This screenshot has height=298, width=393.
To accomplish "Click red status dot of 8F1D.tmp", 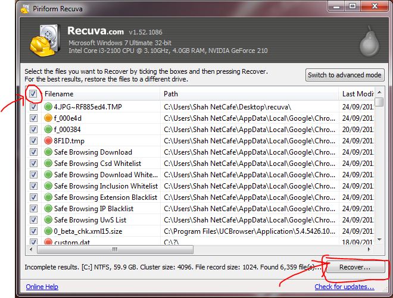I will point(48,140).
